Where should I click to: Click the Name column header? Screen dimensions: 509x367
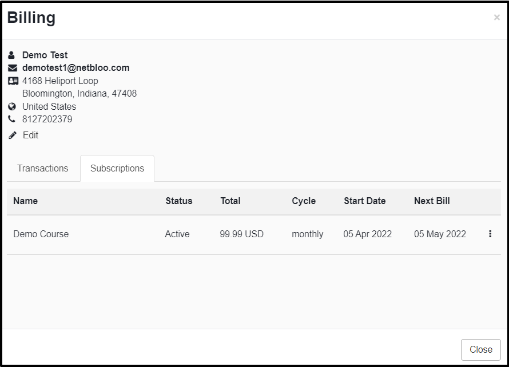(x=25, y=201)
